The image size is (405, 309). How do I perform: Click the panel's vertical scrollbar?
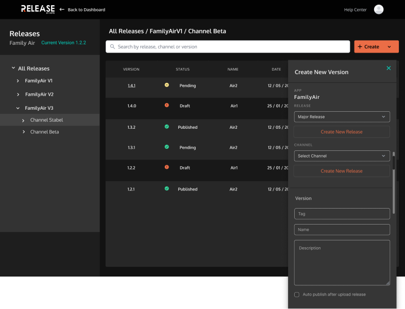coord(394,182)
